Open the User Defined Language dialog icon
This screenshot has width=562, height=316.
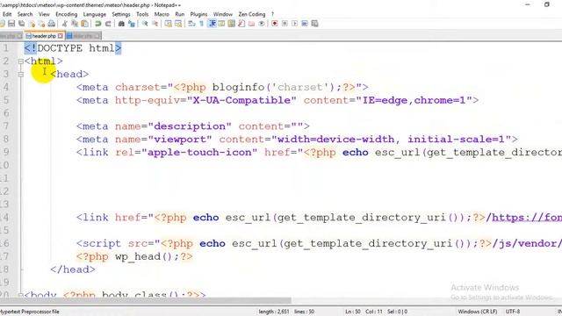[221, 24]
